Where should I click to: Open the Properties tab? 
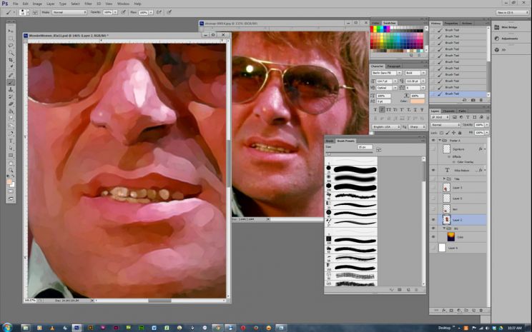click(x=451, y=24)
